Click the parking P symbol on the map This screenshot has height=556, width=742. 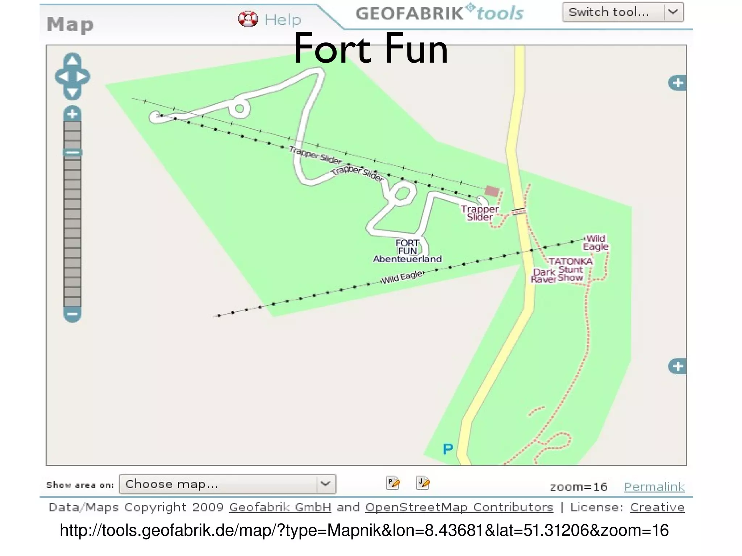(x=448, y=449)
